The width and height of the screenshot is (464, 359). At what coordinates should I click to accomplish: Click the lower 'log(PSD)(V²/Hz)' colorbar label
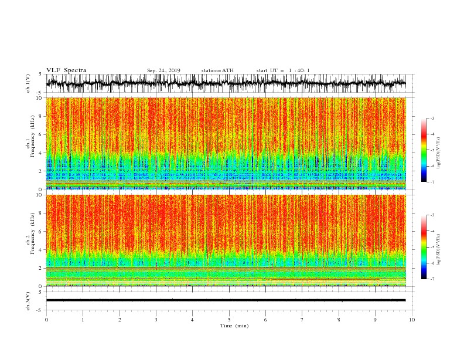click(x=438, y=250)
